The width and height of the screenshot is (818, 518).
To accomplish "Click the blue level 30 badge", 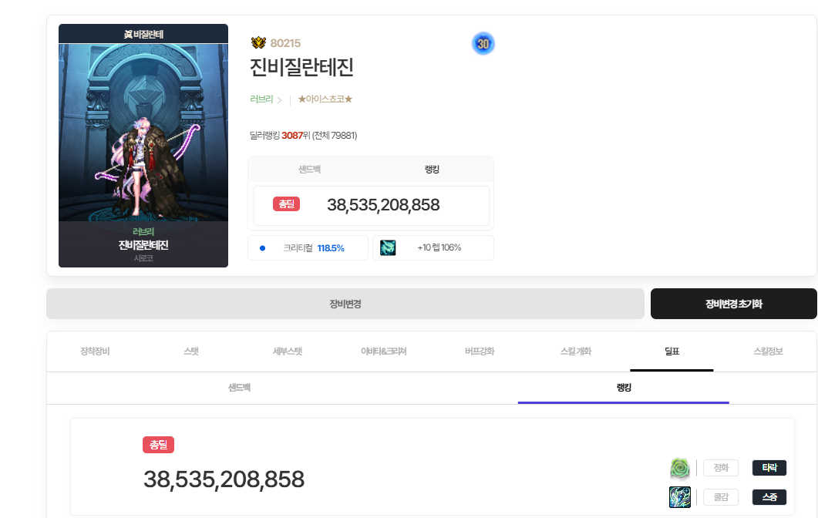I will pyautogui.click(x=483, y=45).
